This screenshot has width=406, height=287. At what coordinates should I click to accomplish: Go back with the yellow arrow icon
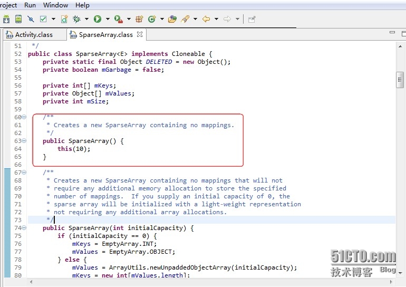[x=206, y=19]
